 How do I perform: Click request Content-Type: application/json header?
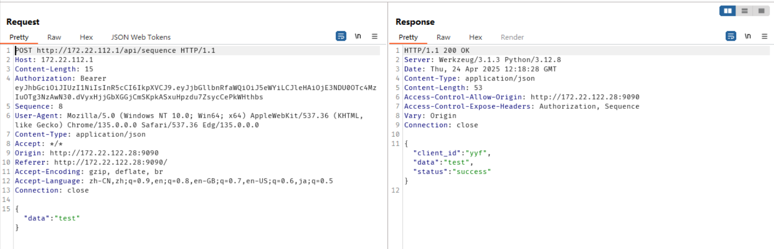[80, 134]
